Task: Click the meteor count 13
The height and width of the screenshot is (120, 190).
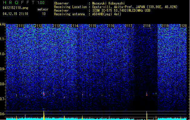Action: tap(44, 14)
